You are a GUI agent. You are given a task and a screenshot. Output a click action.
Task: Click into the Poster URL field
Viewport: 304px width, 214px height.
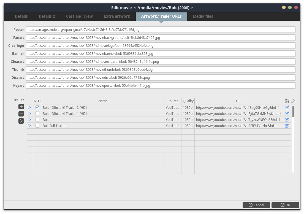(x=161, y=29)
